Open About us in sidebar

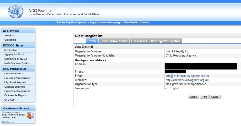9,36
